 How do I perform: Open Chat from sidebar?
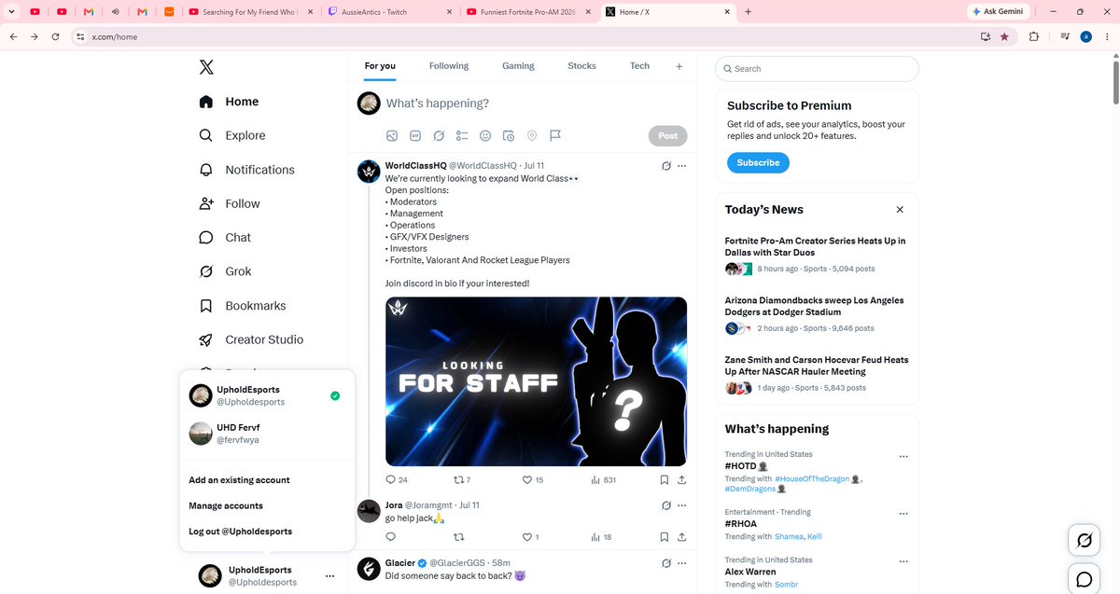coord(225,238)
